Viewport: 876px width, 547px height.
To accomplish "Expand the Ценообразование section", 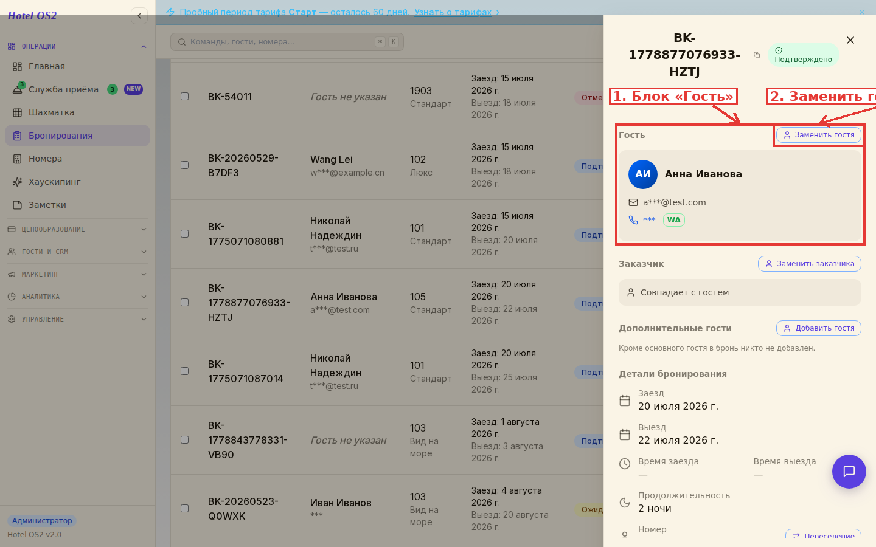I will tap(77, 229).
